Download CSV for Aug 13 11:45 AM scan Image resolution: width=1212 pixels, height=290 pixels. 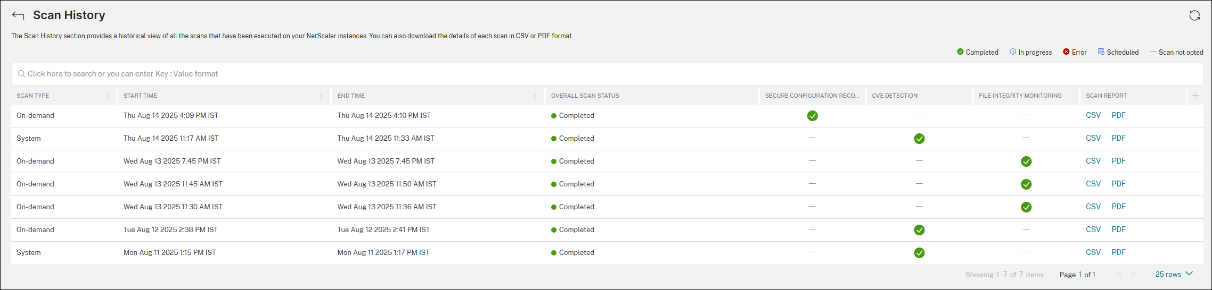(x=1093, y=184)
